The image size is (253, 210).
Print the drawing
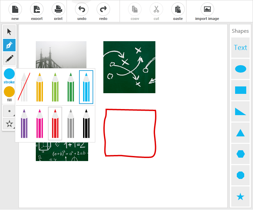[58, 9]
